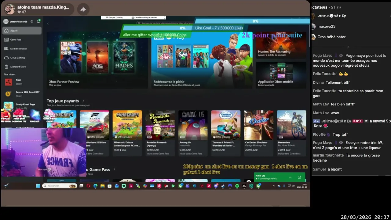Click Samuel a rejoint chat entry
The height and width of the screenshot is (220, 391).
click(327, 169)
